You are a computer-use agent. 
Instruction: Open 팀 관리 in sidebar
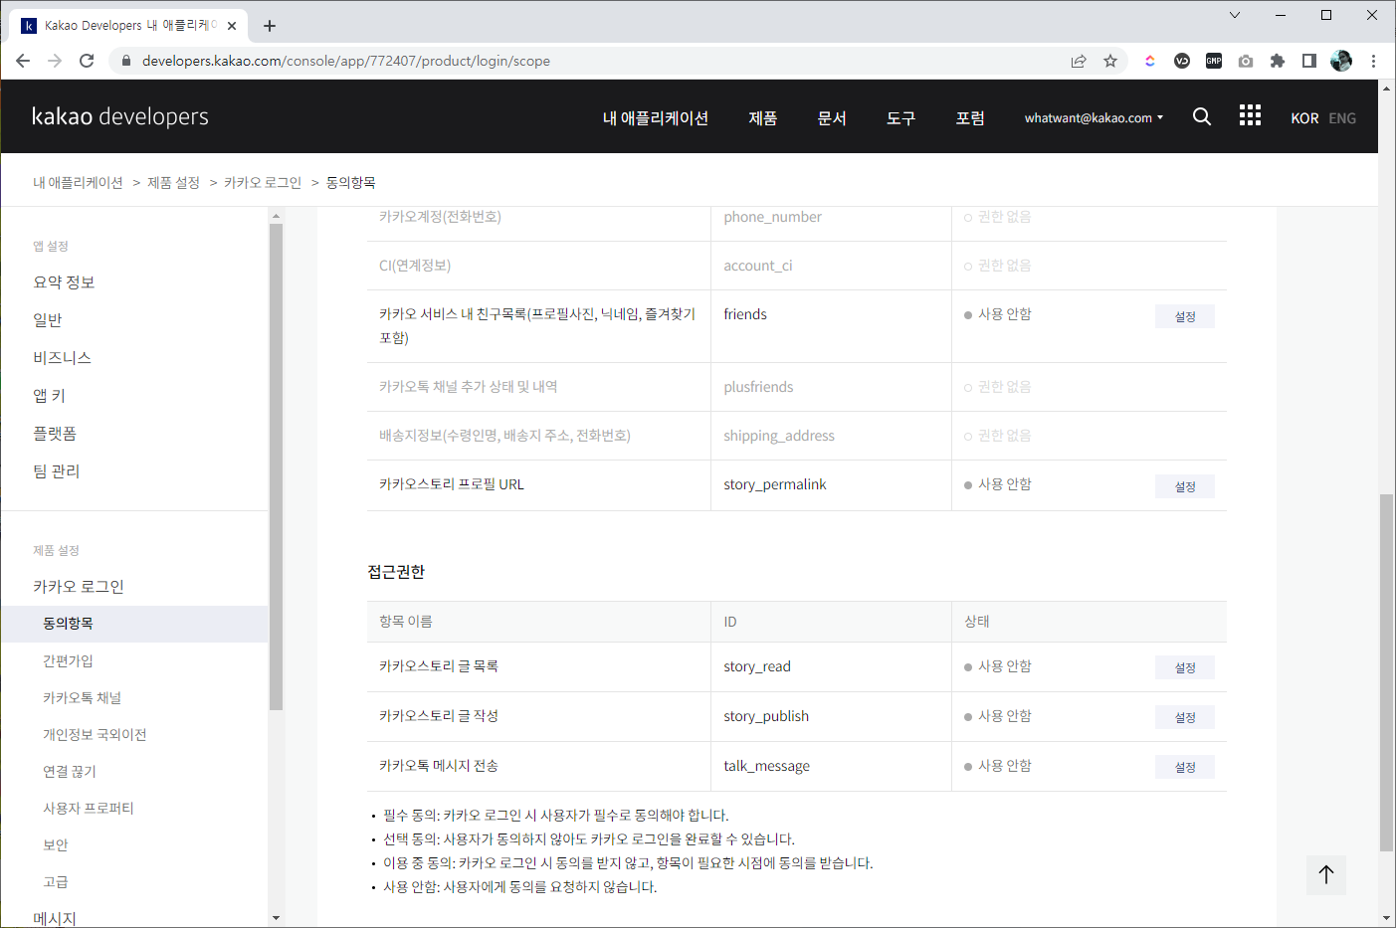pos(56,470)
